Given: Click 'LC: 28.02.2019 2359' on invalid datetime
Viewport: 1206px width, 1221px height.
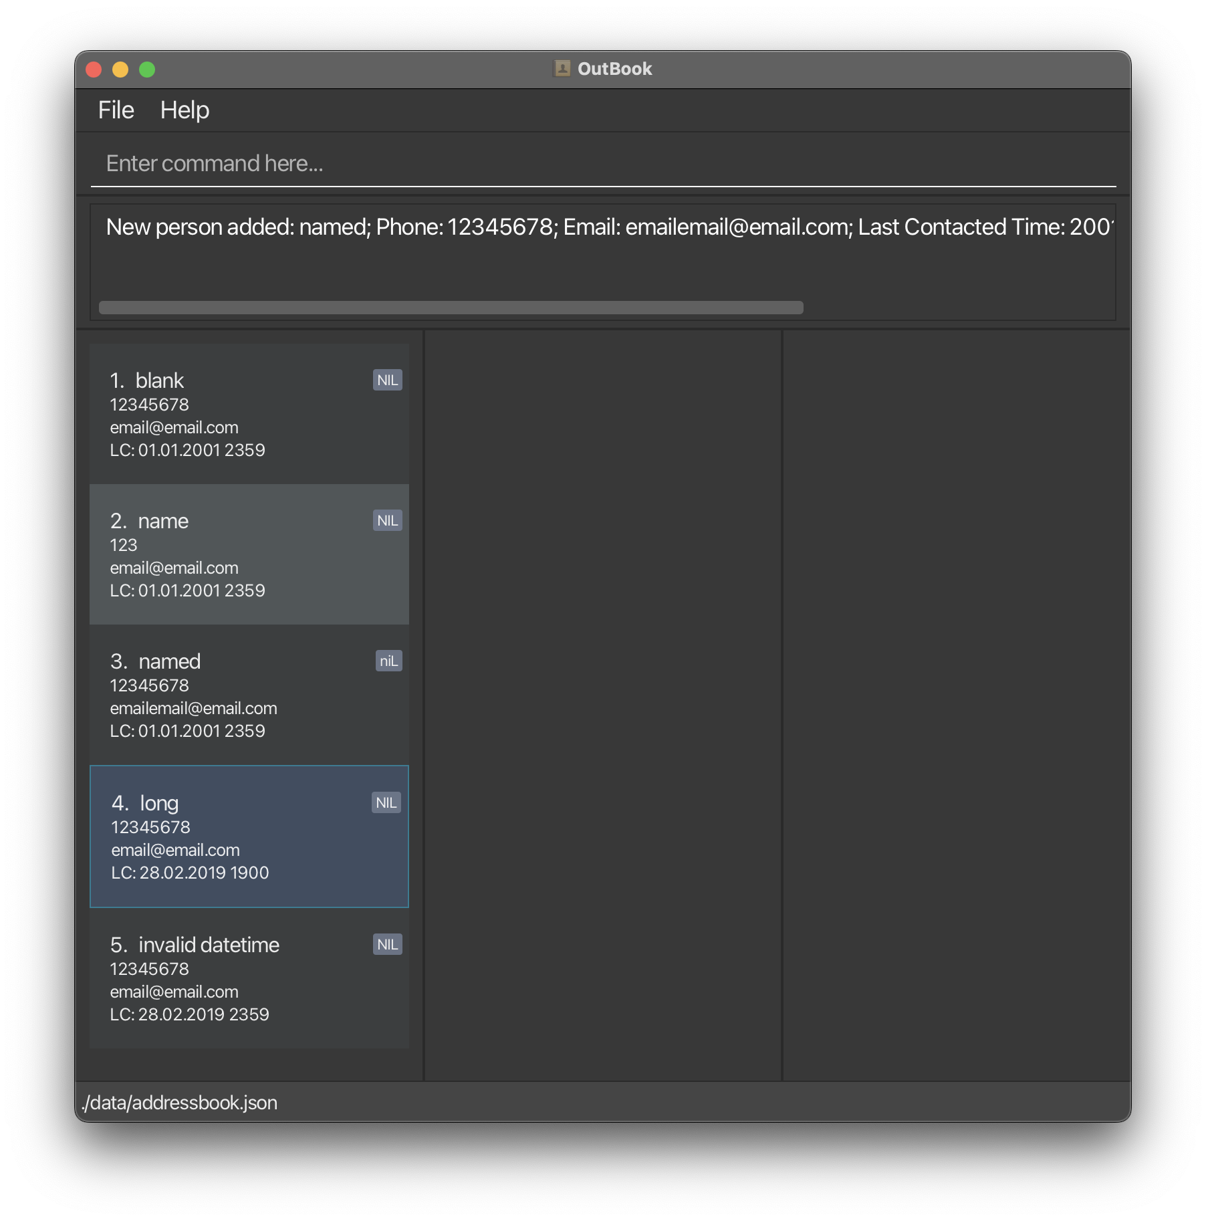Looking at the screenshot, I should [x=189, y=1014].
